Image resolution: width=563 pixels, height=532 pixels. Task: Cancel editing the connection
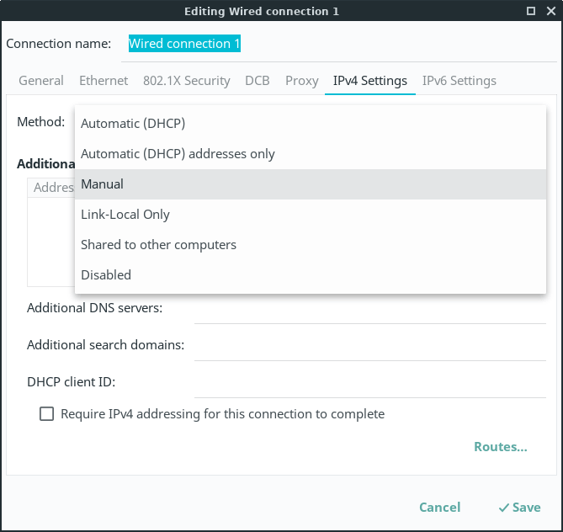point(439,508)
